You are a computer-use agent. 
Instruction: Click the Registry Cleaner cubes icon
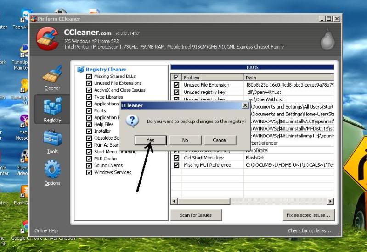(x=81, y=70)
